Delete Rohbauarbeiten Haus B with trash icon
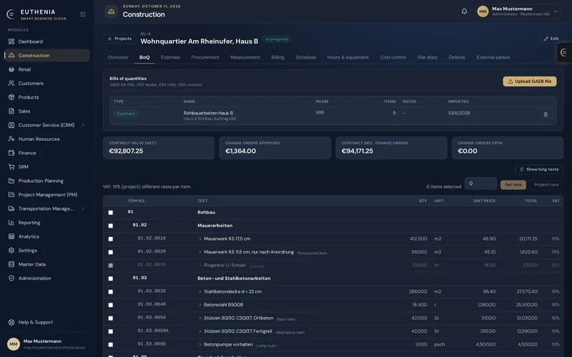This screenshot has height=357, width=572. click(x=546, y=114)
